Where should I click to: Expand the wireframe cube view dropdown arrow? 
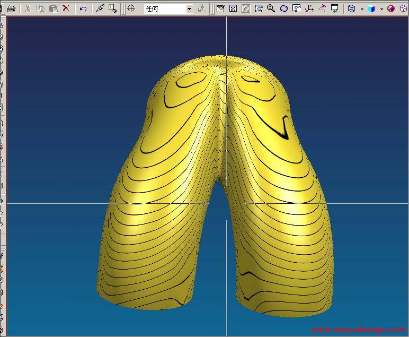pos(362,9)
